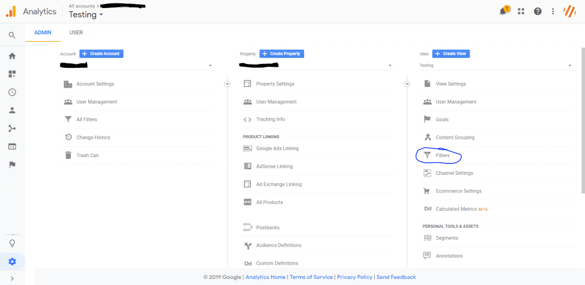Screen dimensions: 585x285
Task: Open Home via the house icon
Action: point(12,56)
